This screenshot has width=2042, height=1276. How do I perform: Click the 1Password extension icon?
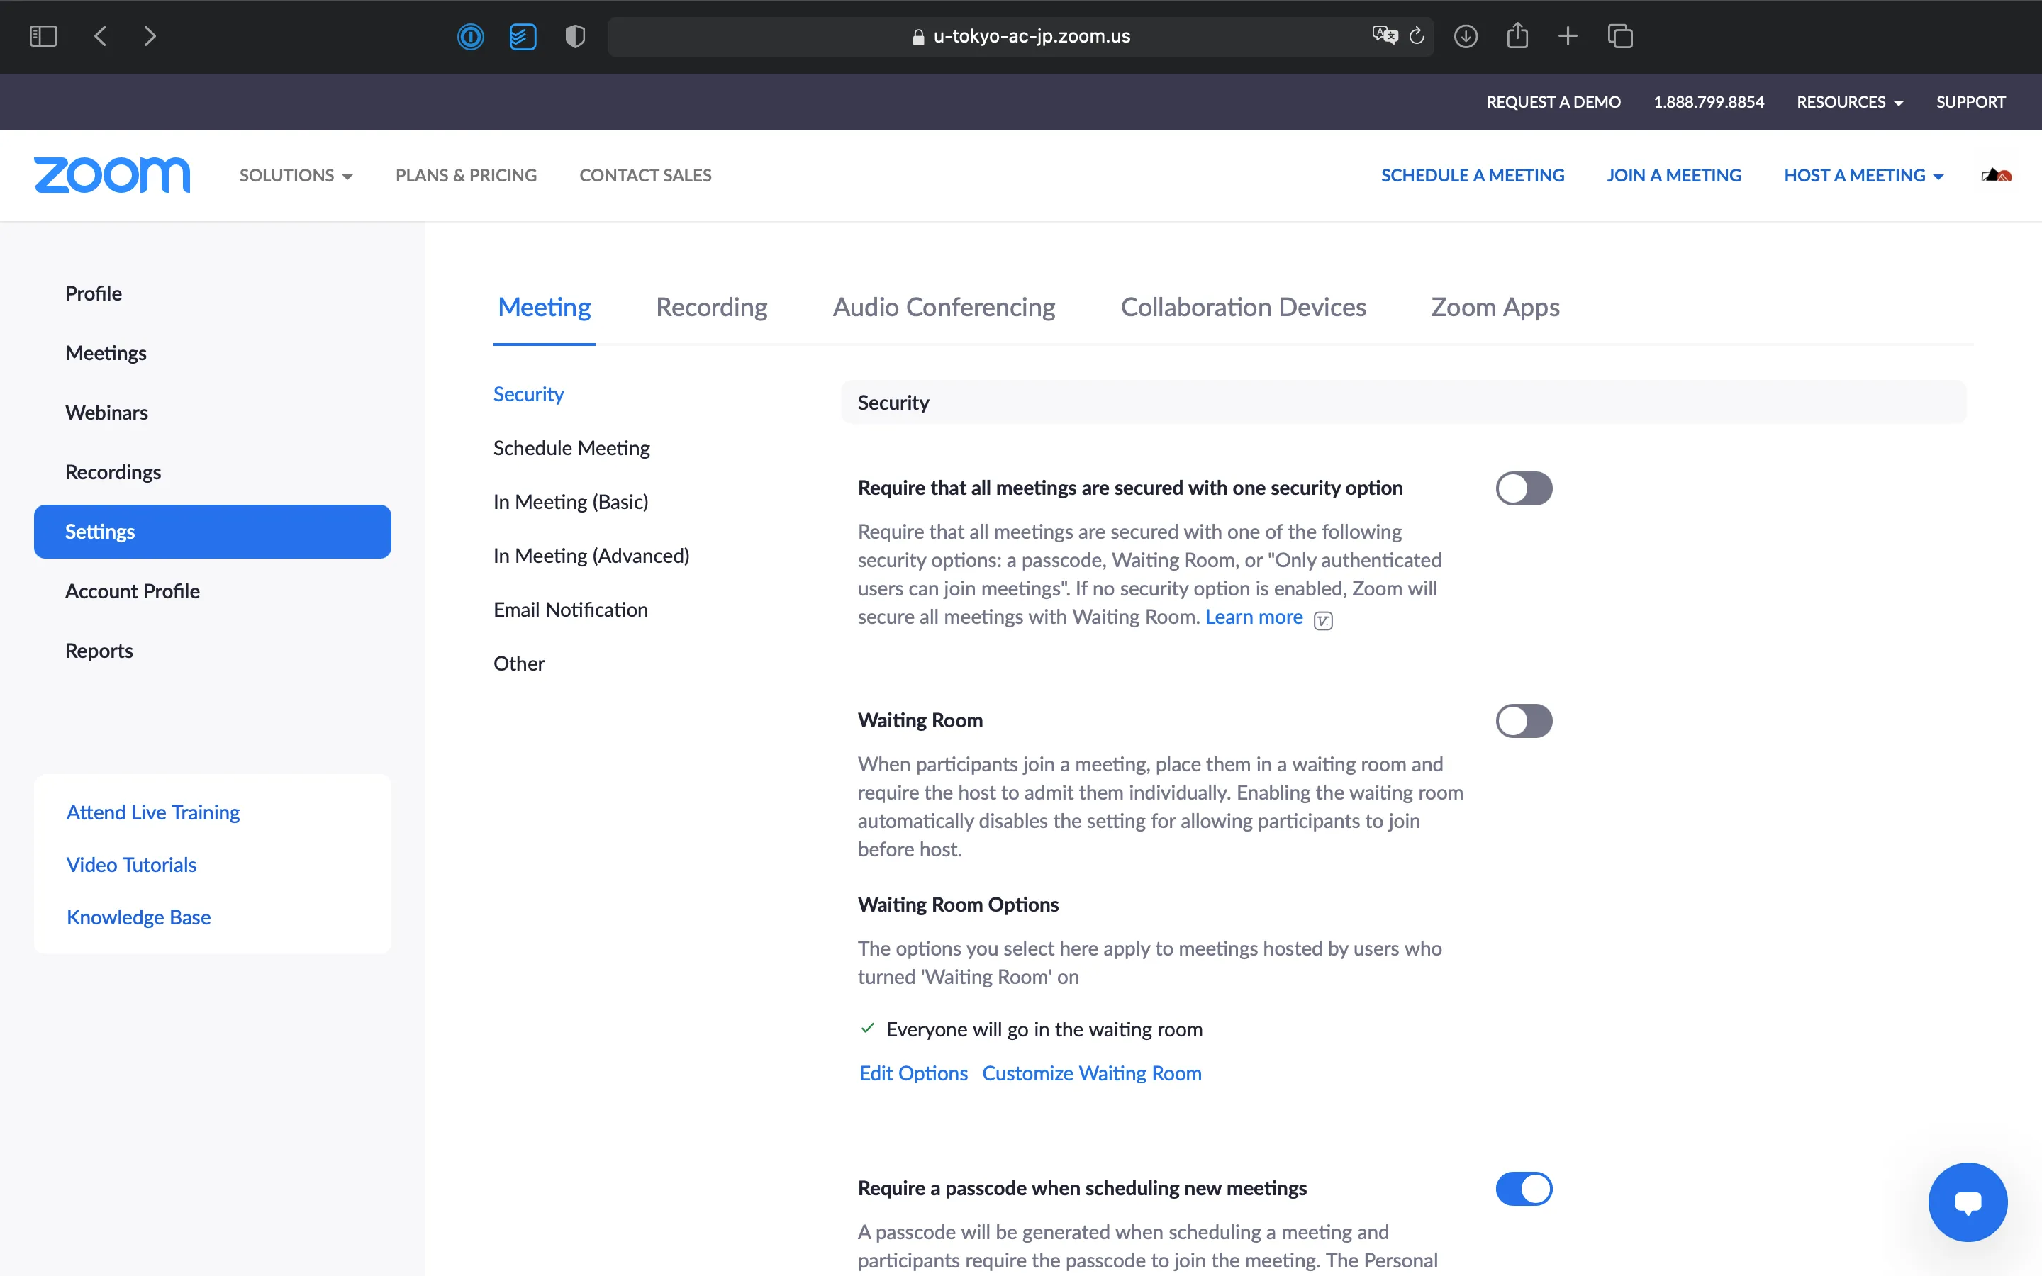coord(470,36)
